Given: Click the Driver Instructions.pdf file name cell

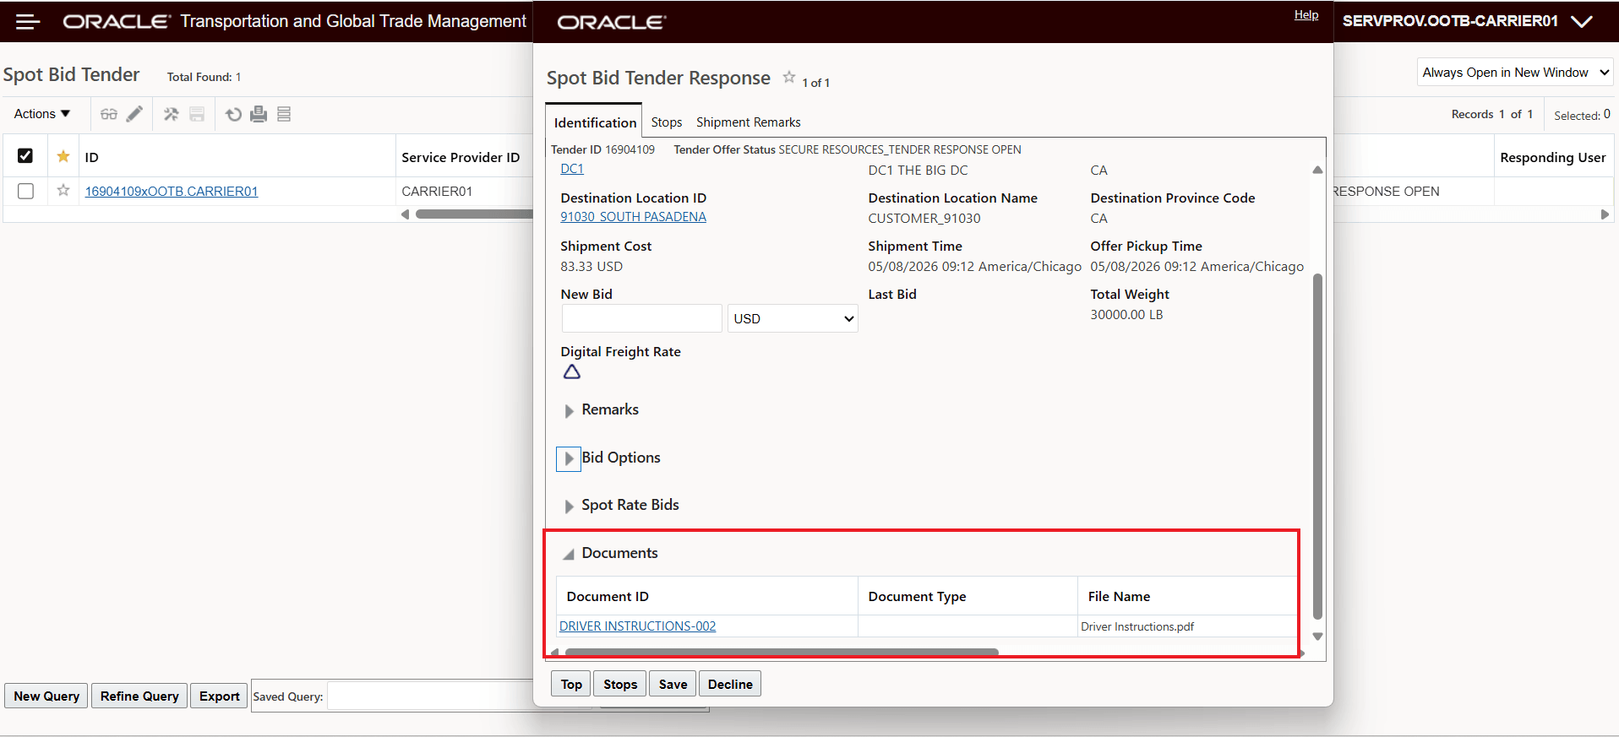Looking at the screenshot, I should pyautogui.click(x=1137, y=626).
